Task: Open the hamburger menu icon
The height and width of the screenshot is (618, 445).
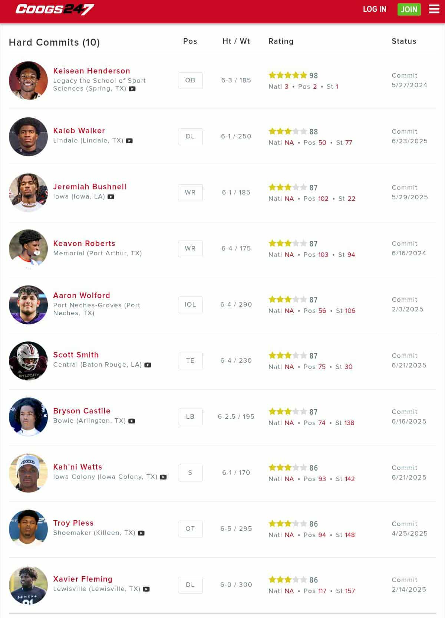Action: (434, 9)
